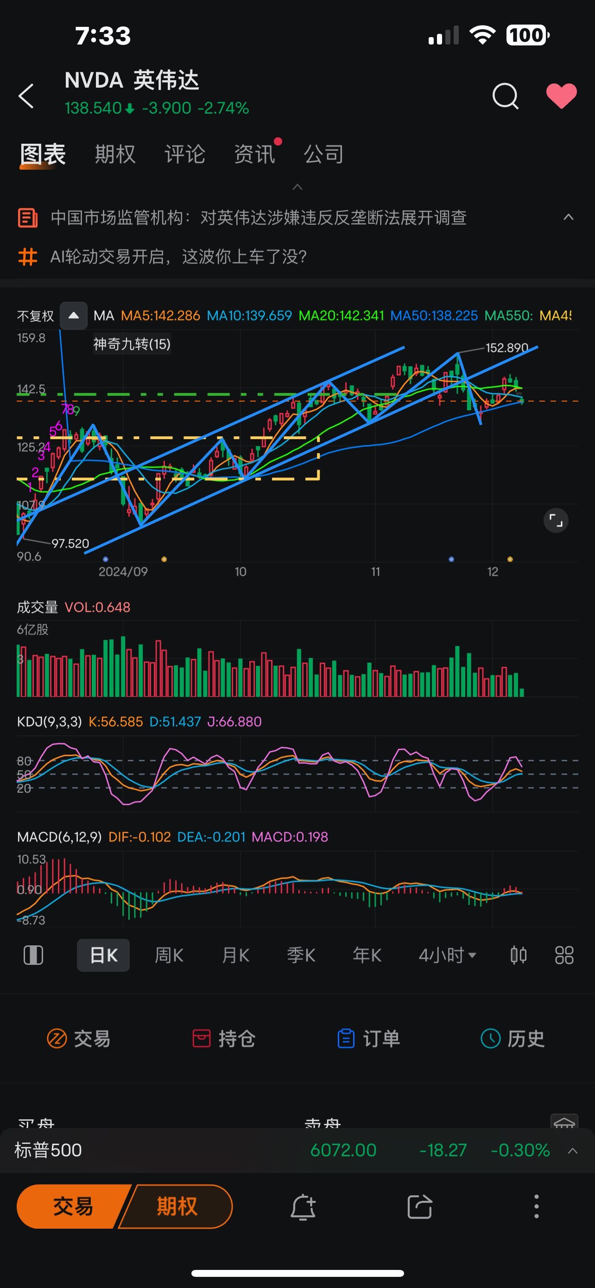Switch to the 期权 tab
This screenshot has width=595, height=1288.
pyautogui.click(x=115, y=154)
